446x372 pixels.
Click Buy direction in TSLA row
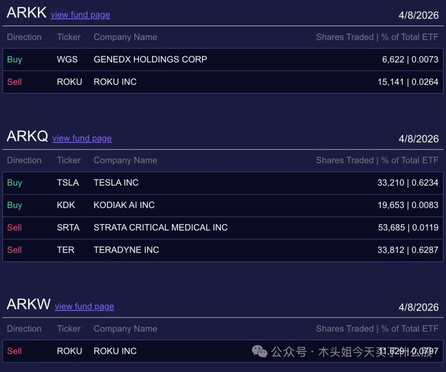pos(14,183)
